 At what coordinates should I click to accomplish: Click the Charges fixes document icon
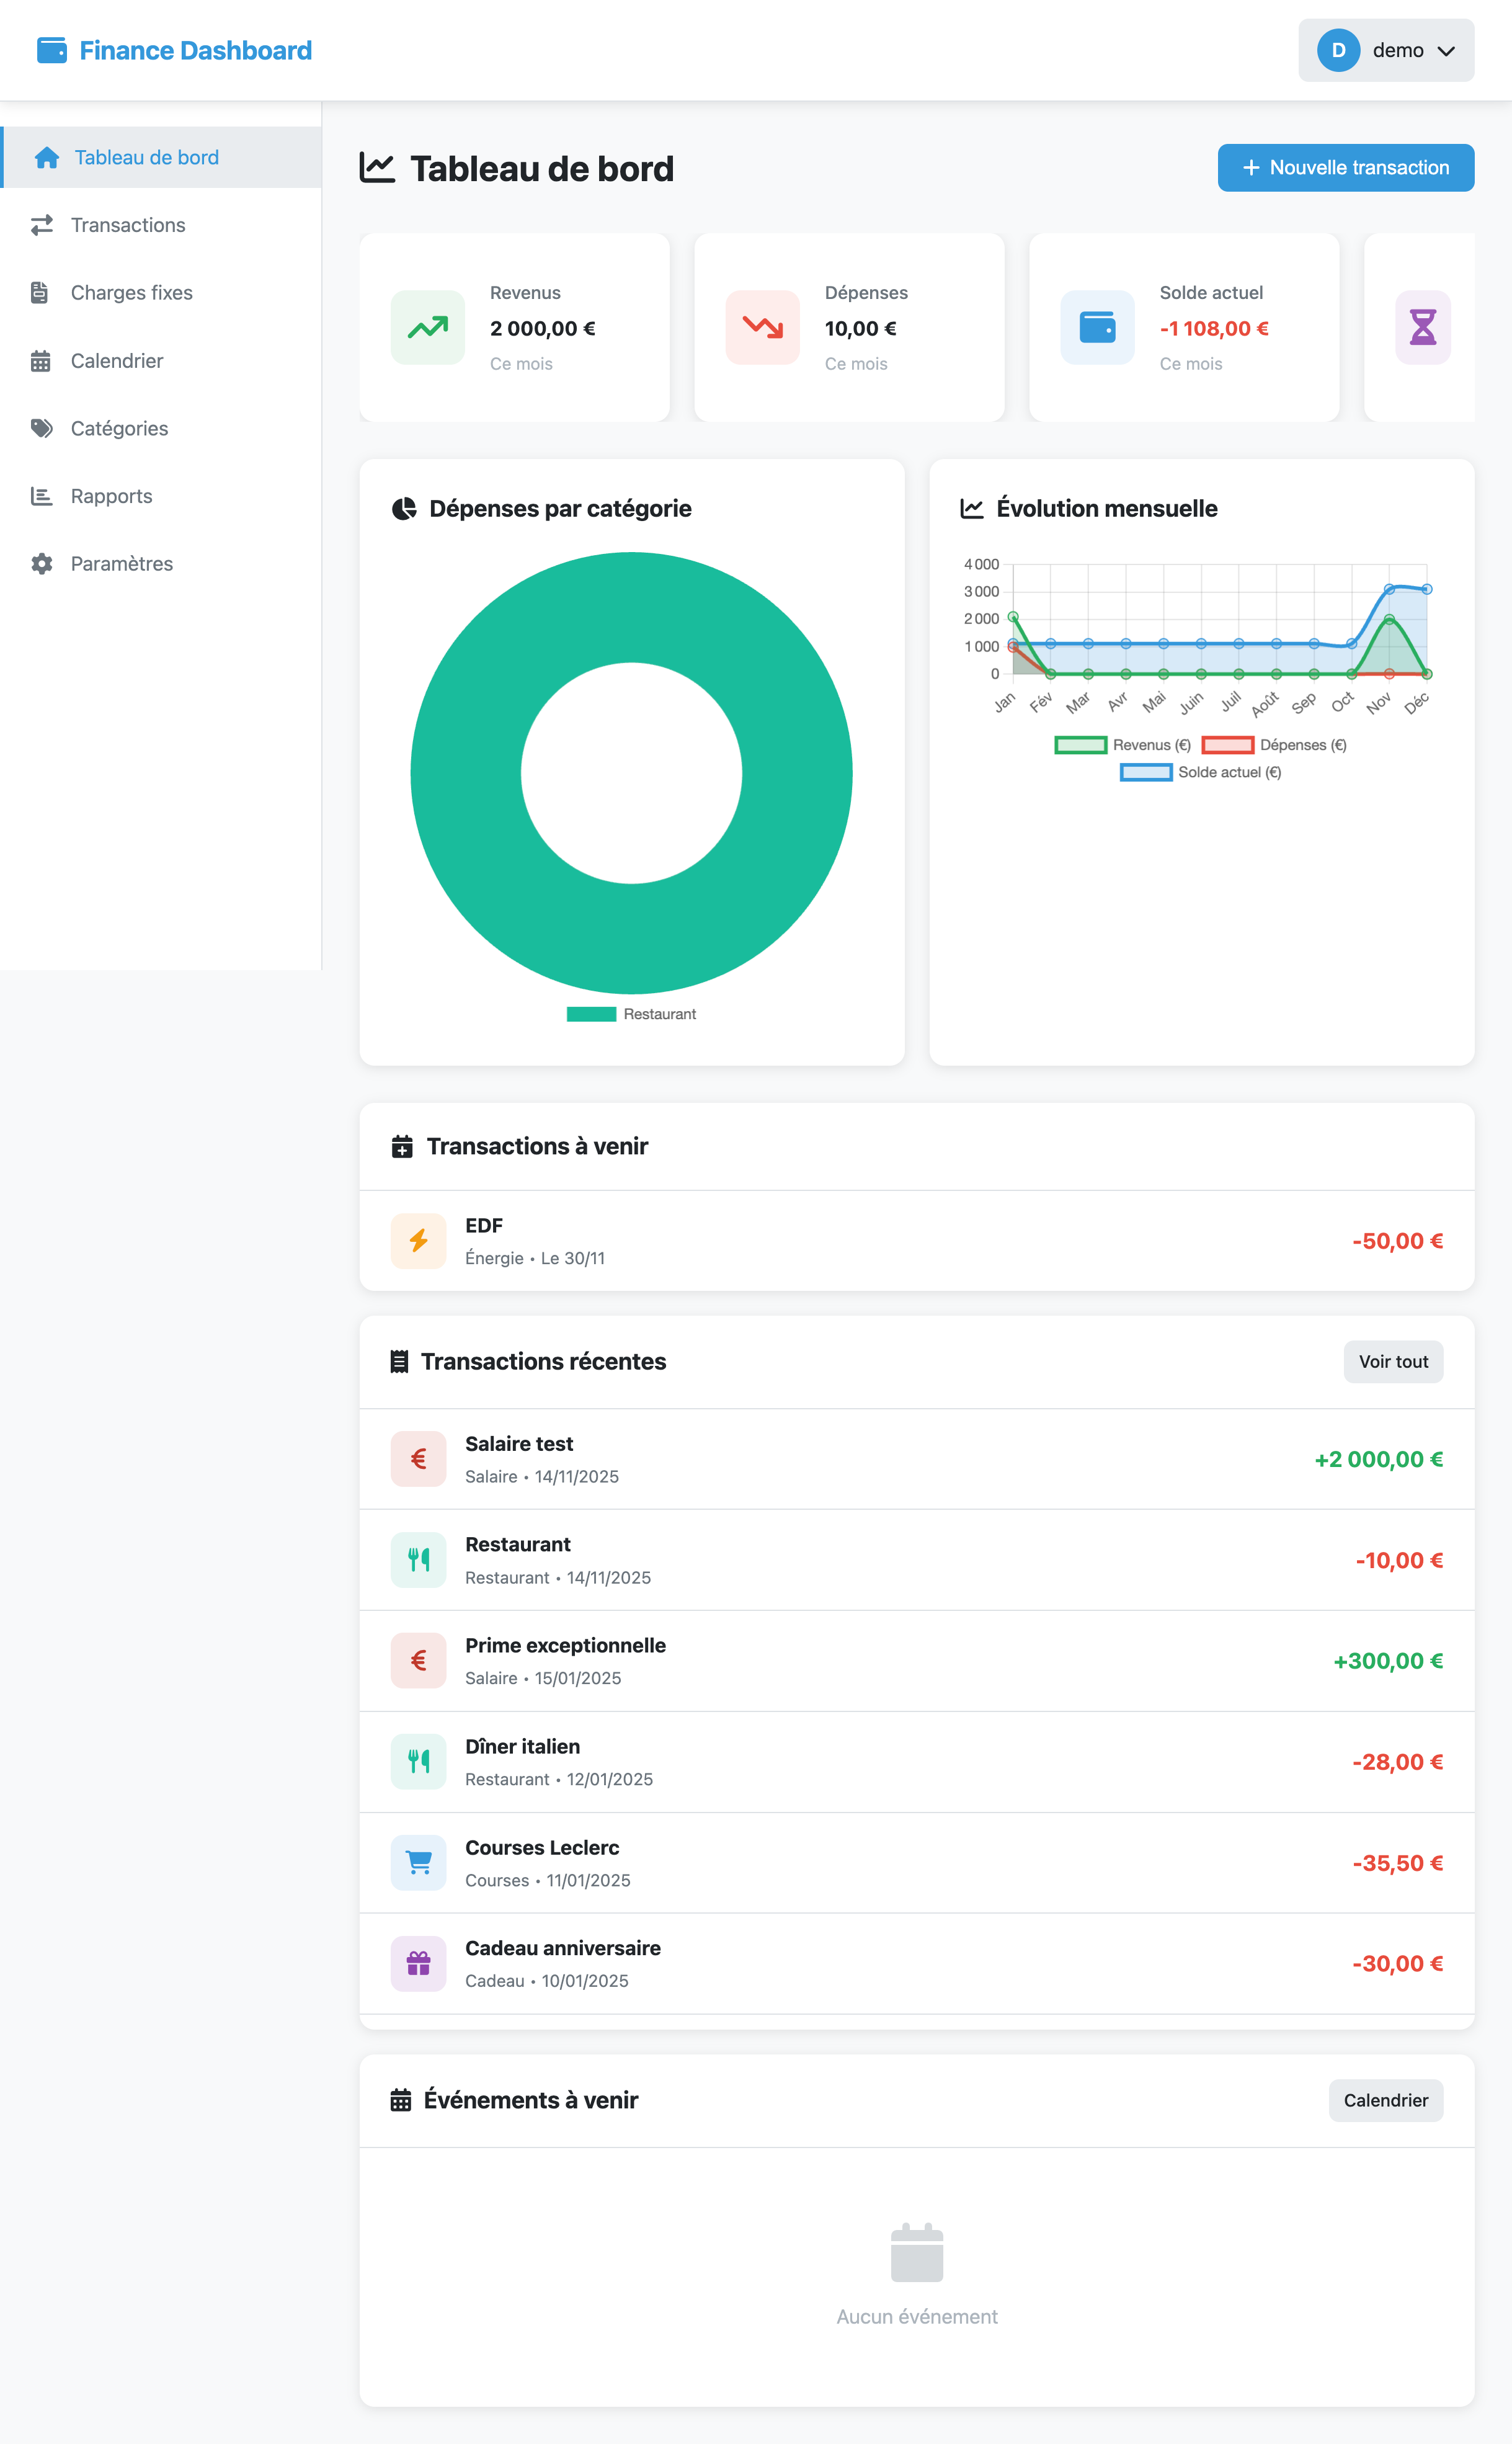pos(41,292)
